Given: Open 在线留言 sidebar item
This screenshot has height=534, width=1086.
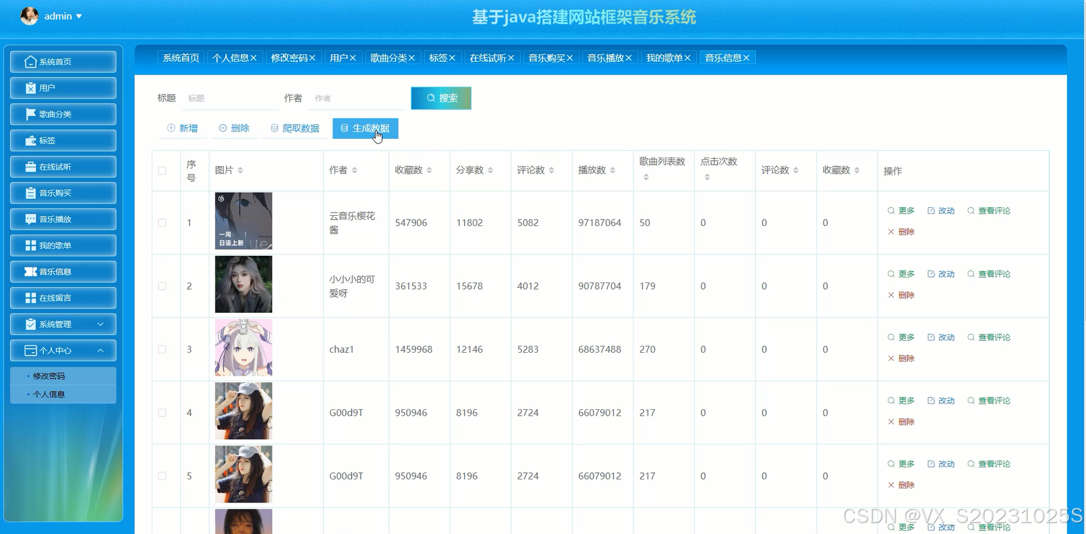Looking at the screenshot, I should (63, 298).
